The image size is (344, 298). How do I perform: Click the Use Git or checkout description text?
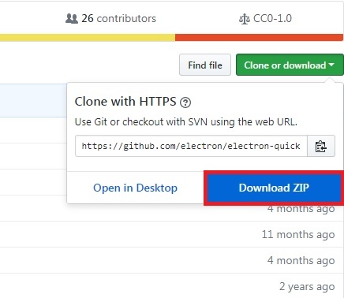[186, 122]
